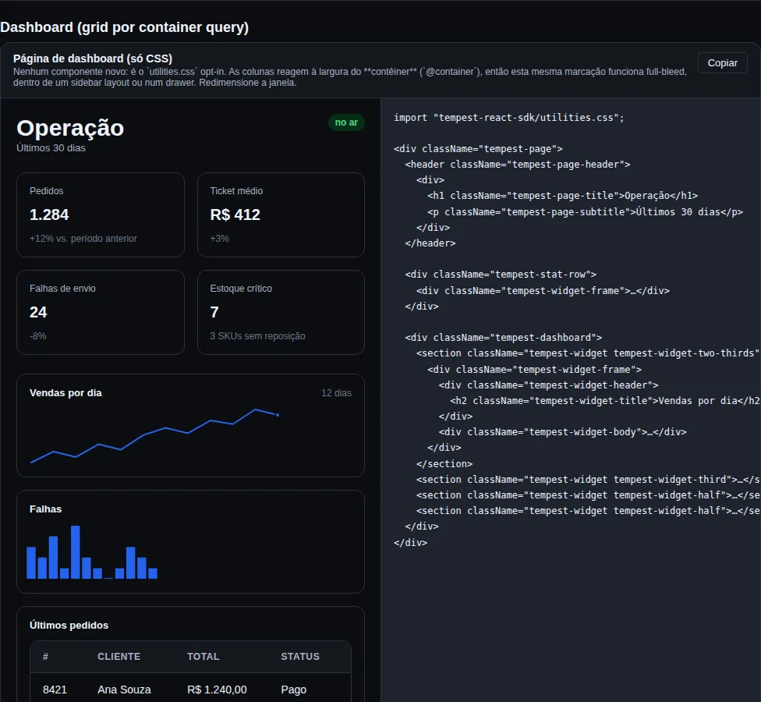Click the CLIENTE column header
This screenshot has width=761, height=702.
pos(119,656)
